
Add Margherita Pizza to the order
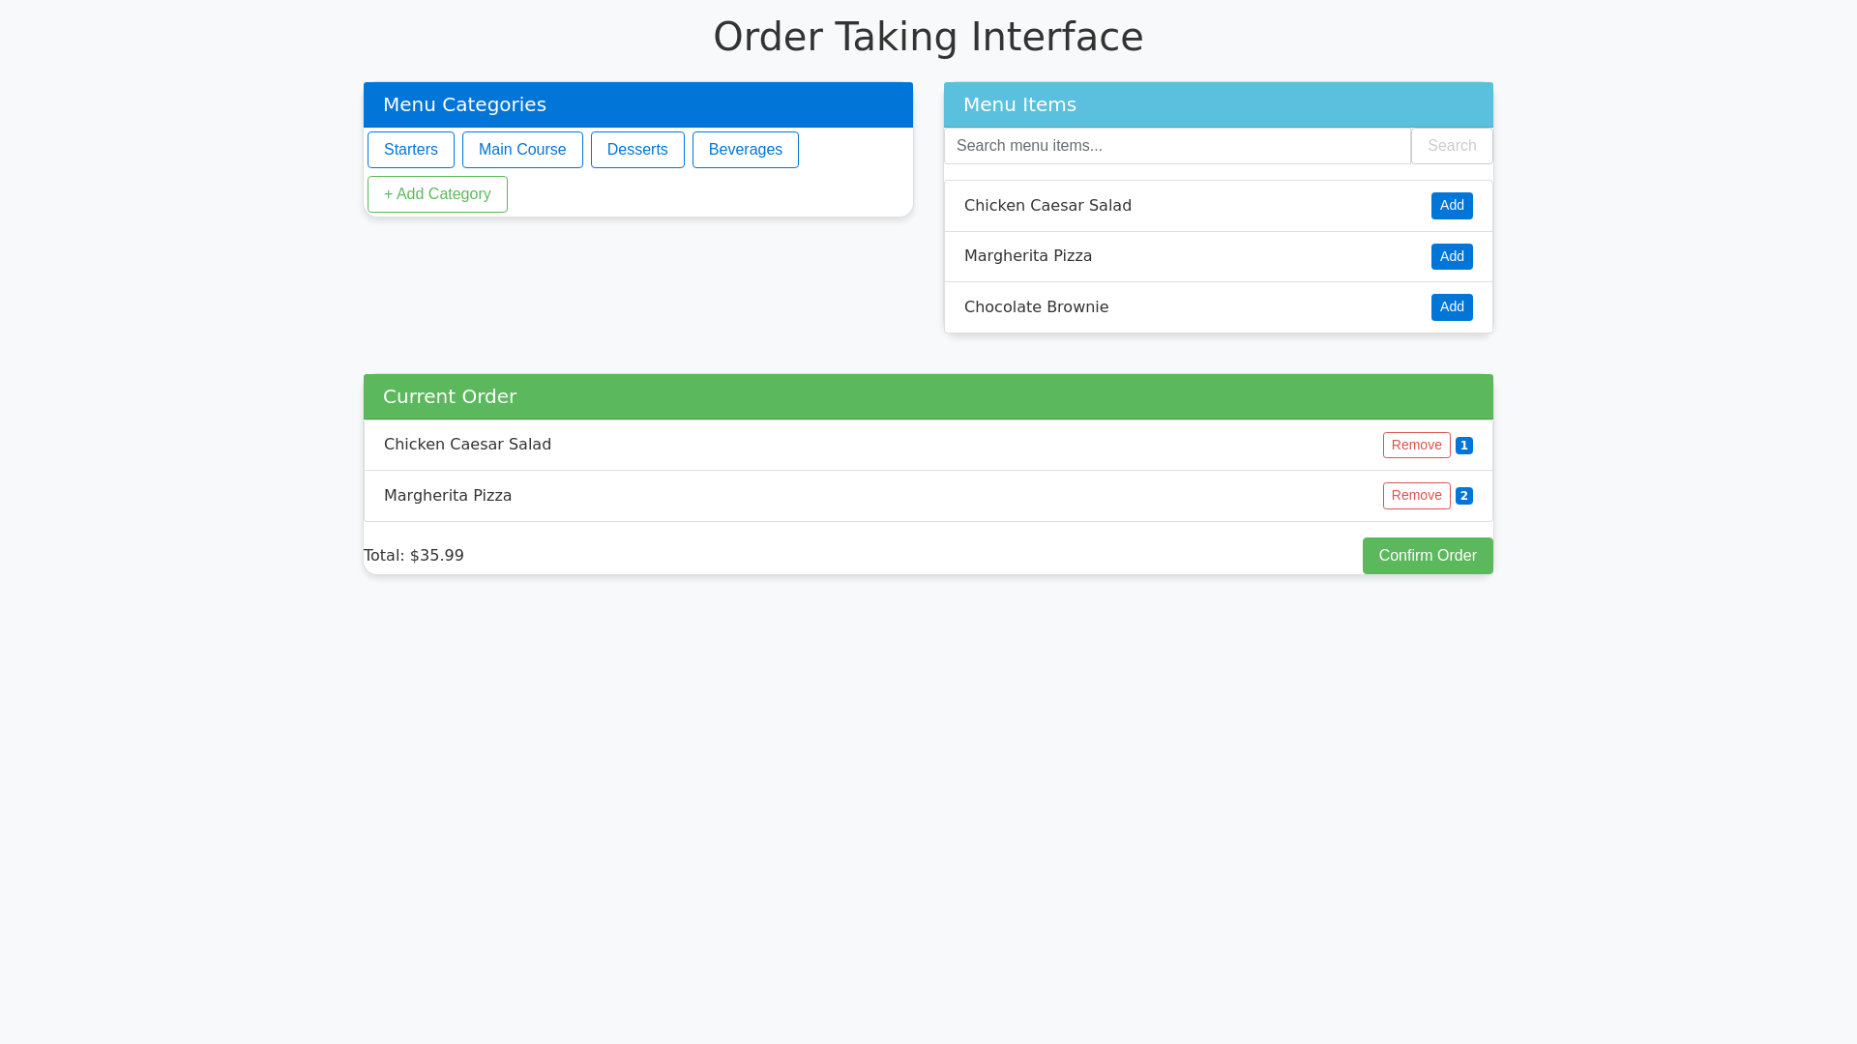pyautogui.click(x=1451, y=256)
